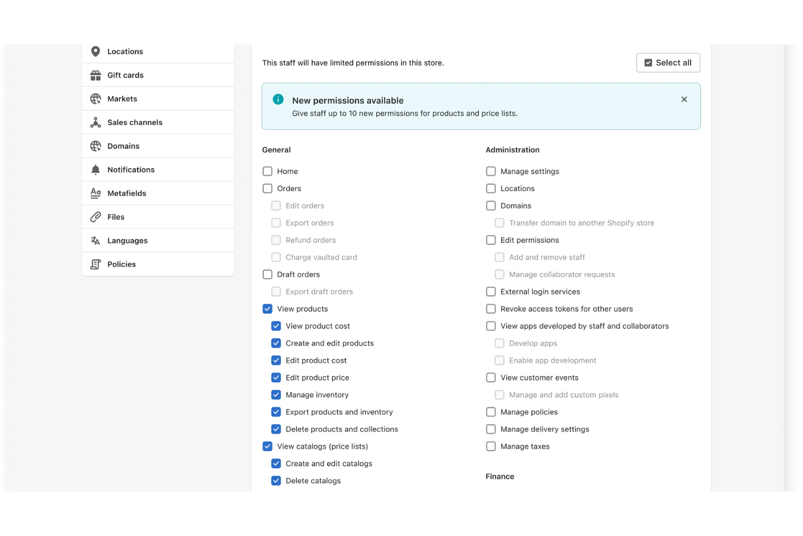This screenshot has height=536, width=803.
Task: Disable the Delete catalogs permission
Action: coord(276,481)
